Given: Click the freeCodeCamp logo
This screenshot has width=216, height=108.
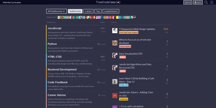Looking at the screenshot, I should point(108,2).
